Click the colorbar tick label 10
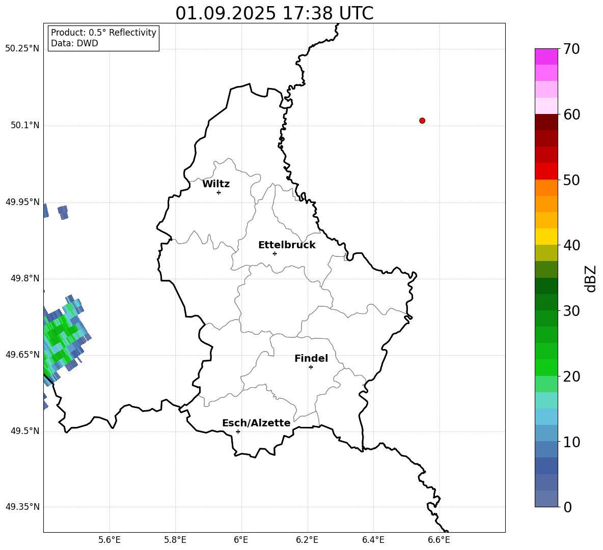This screenshot has height=550, width=603. coord(571,442)
